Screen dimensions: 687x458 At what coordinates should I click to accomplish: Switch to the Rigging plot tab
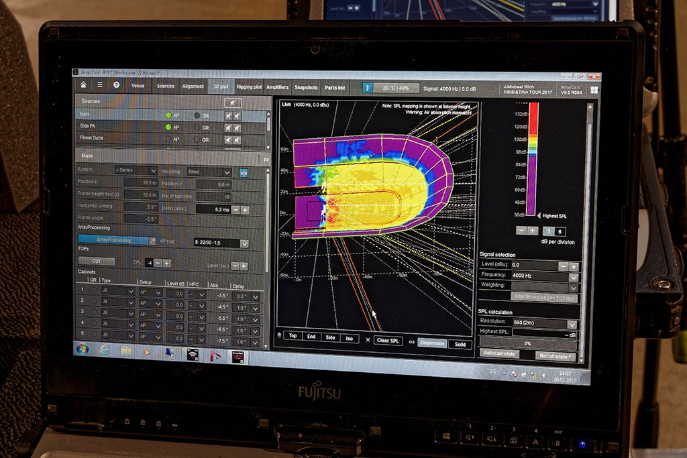tap(248, 87)
